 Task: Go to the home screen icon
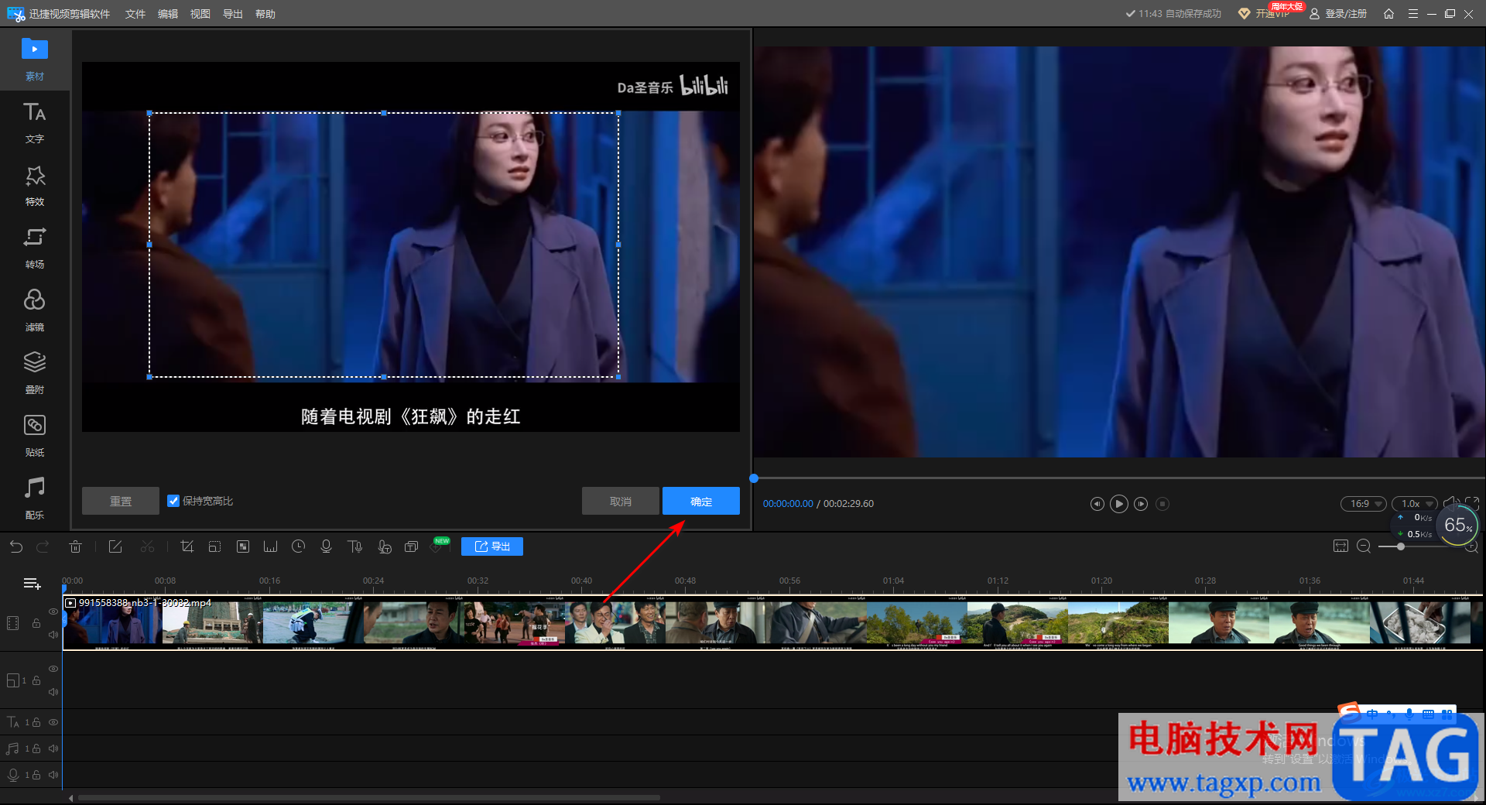pyautogui.click(x=1389, y=14)
